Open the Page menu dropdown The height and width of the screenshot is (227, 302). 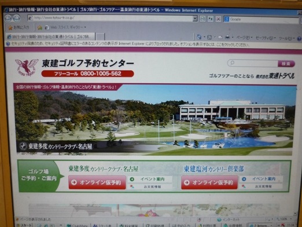click(x=244, y=38)
